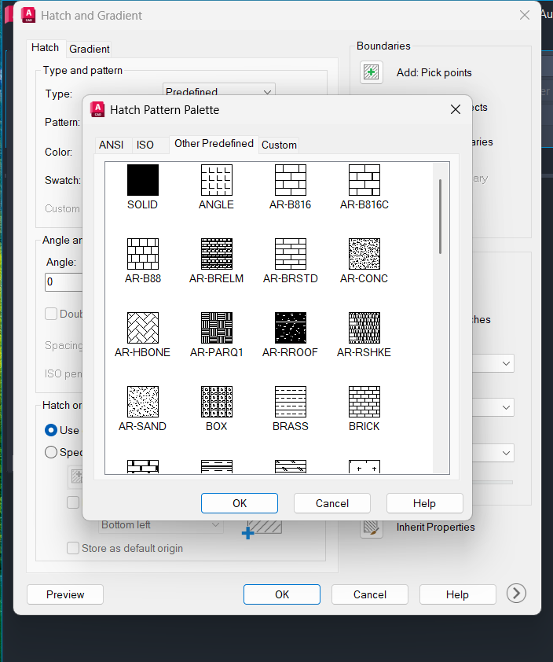The image size is (553, 662).
Task: Pick the AR-BRELM pattern swatch
Action: point(216,254)
